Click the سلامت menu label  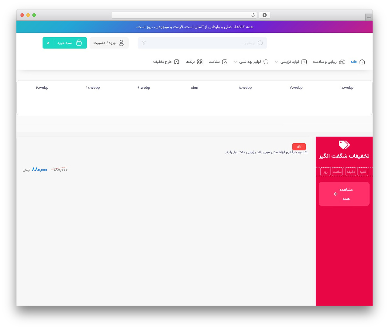[214, 62]
